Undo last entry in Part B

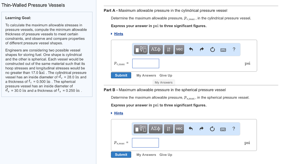[x=191, y=129]
